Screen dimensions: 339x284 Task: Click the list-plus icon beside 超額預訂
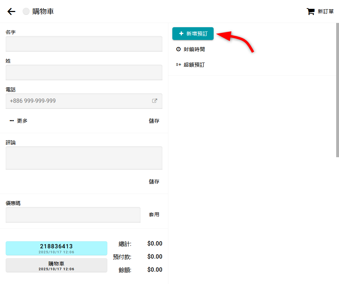[x=178, y=65]
